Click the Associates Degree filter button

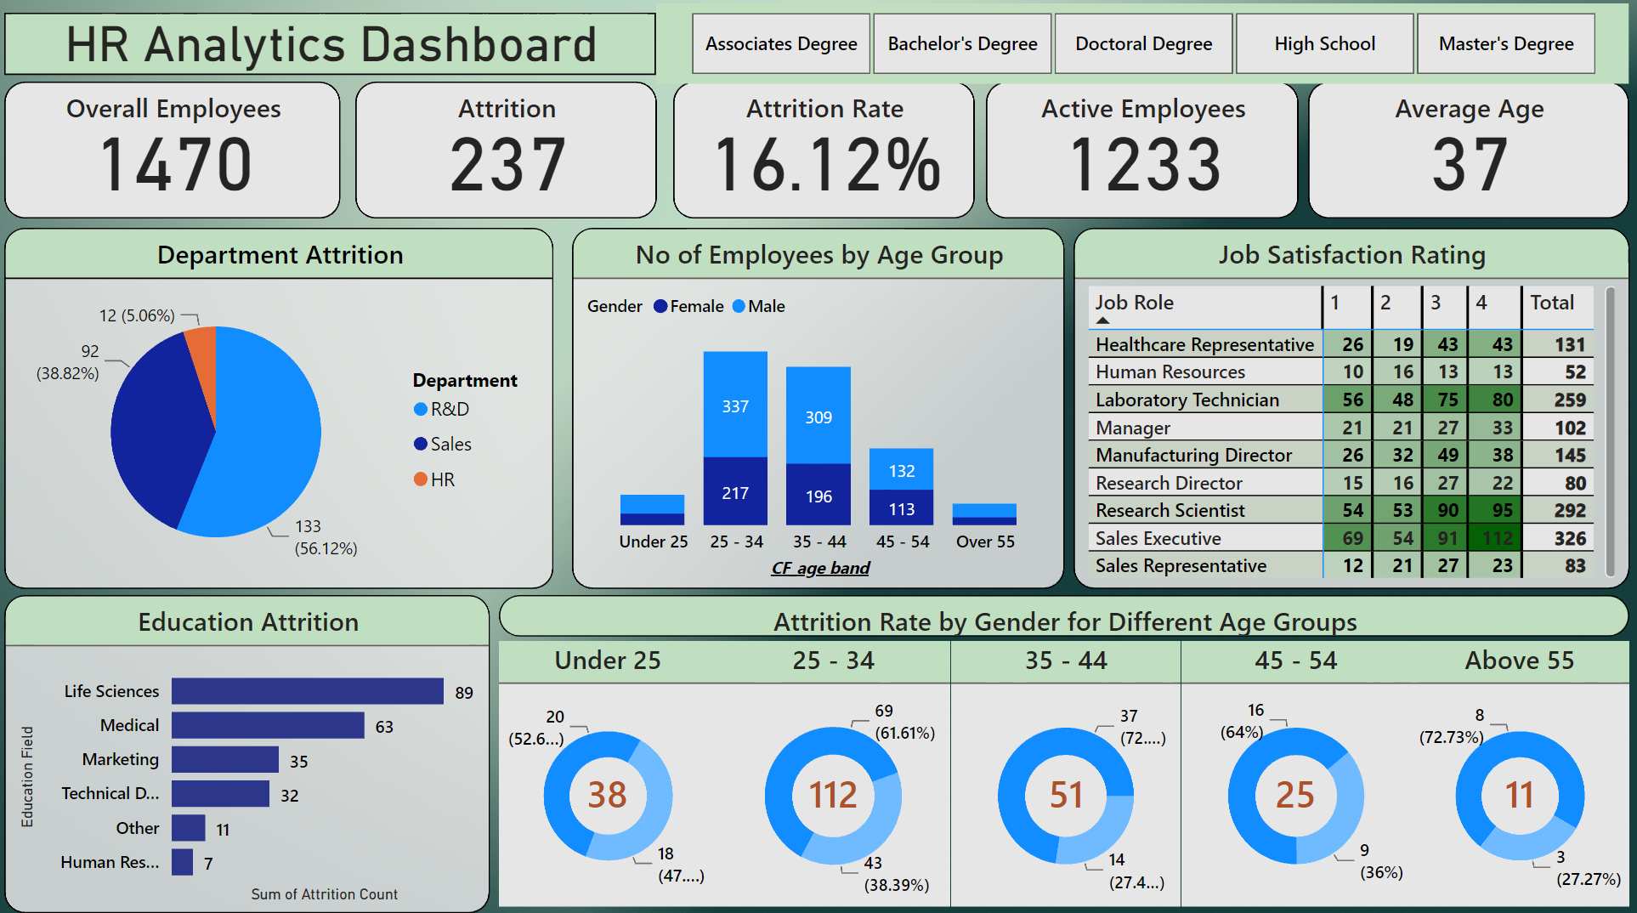pos(780,43)
